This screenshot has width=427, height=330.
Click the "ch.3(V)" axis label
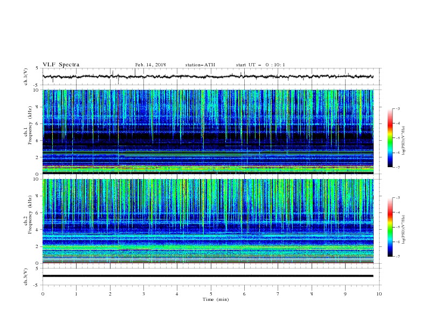[26, 277]
